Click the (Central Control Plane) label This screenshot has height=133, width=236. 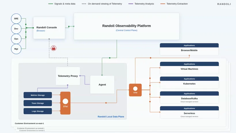(126, 30)
